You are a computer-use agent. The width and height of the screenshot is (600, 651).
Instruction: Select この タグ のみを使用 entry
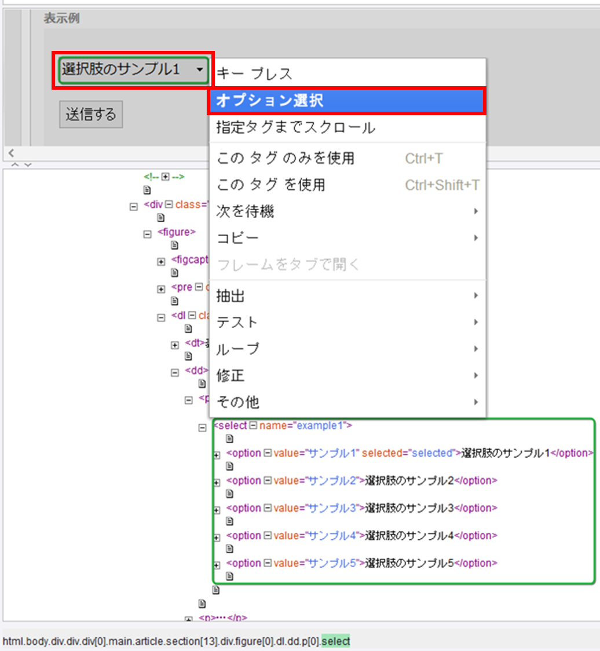347,158
